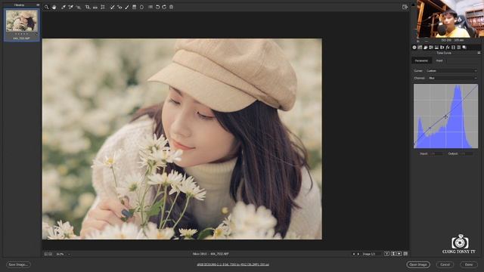Open workflow options link at bottom
Screen dimensions: 484x272
pos(233,264)
